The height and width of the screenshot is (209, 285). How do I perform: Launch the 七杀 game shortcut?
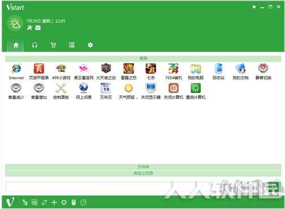[x=151, y=69]
